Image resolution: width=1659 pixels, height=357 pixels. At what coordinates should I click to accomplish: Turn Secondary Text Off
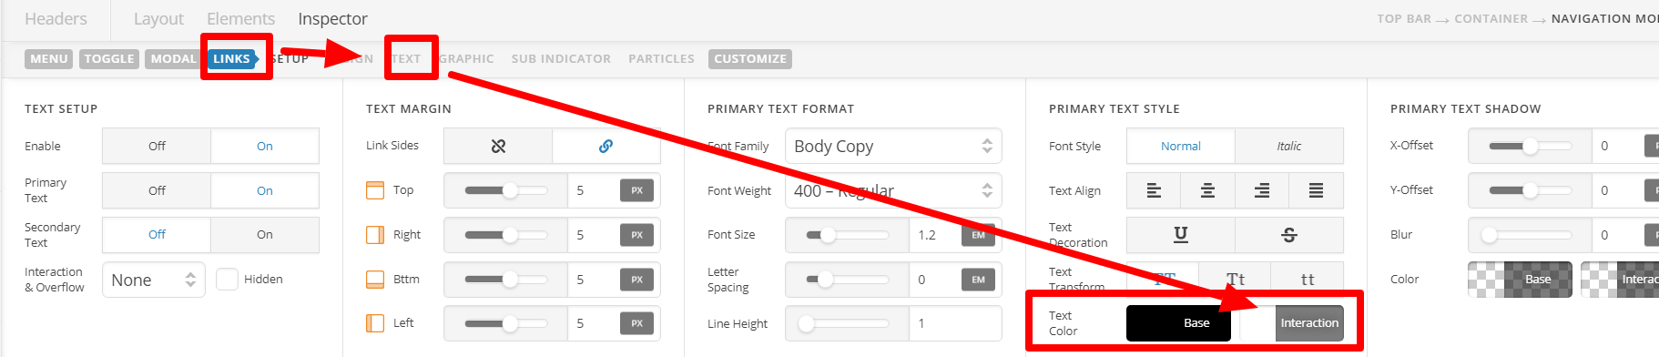click(x=157, y=234)
